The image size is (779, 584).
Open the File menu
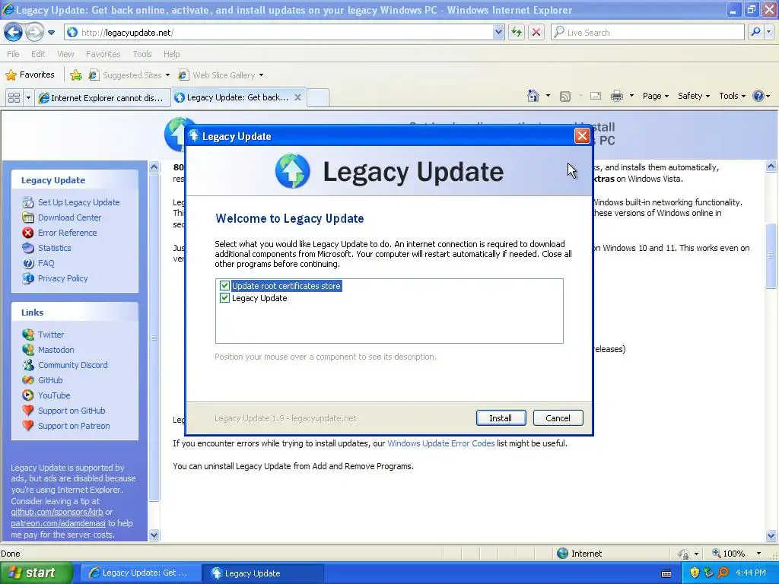pos(13,54)
